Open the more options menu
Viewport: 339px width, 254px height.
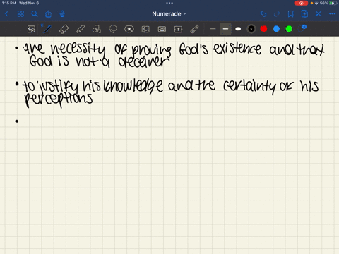[332, 14]
